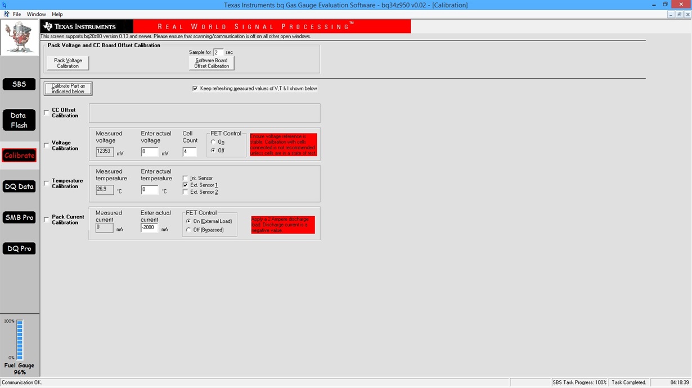Select On (External Load) radio button
Image resolution: width=692 pixels, height=388 pixels.
pos(188,221)
